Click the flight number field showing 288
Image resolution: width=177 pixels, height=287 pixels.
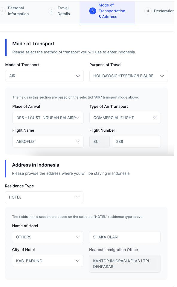(136, 142)
